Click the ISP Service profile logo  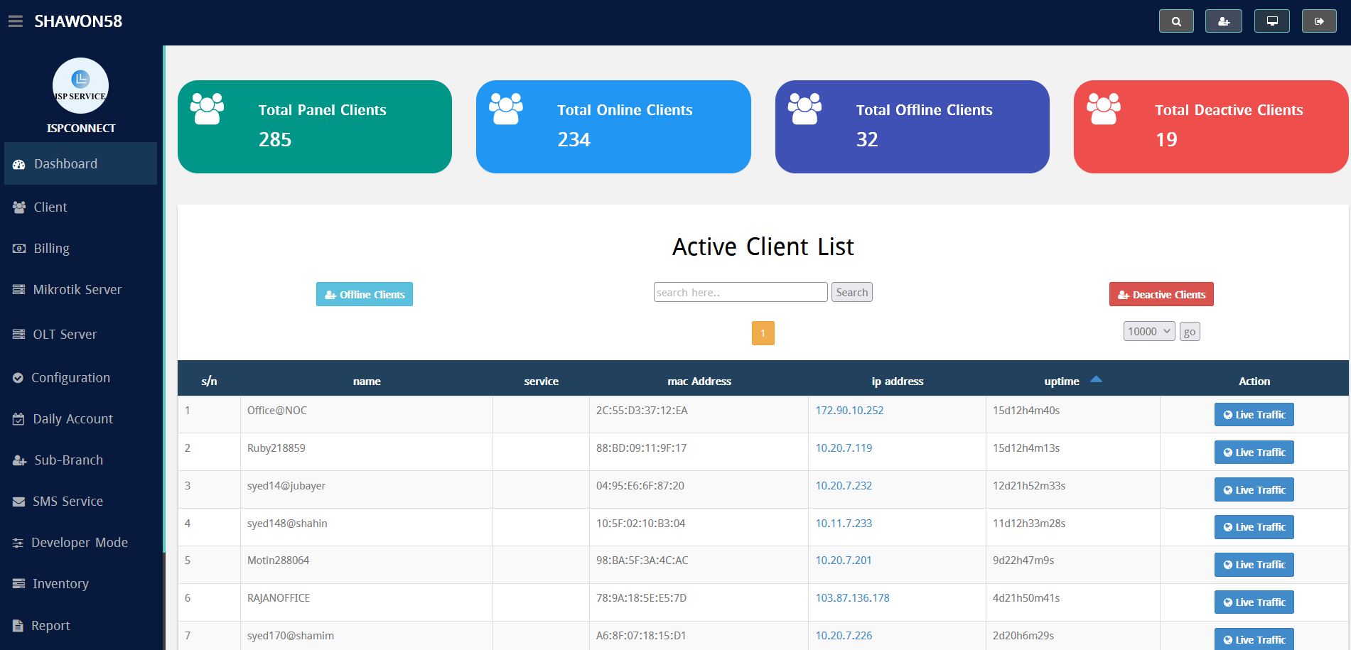pyautogui.click(x=80, y=85)
